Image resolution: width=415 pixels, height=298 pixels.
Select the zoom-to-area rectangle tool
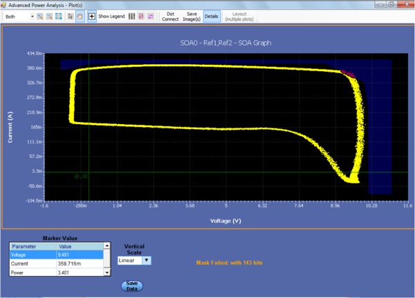(60, 16)
